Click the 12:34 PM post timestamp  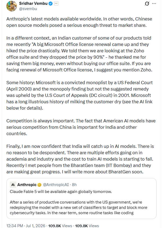tap(15, 226)
